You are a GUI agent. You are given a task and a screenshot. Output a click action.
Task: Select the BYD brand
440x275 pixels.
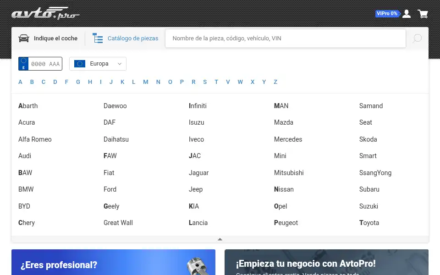tap(24, 206)
